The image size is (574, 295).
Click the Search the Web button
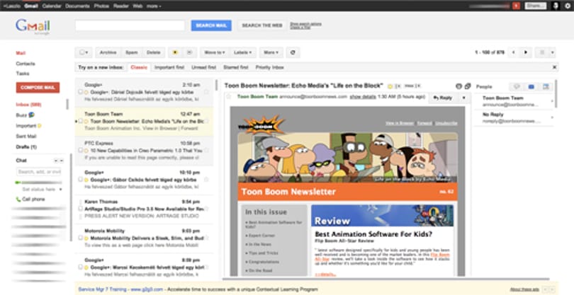pos(262,25)
